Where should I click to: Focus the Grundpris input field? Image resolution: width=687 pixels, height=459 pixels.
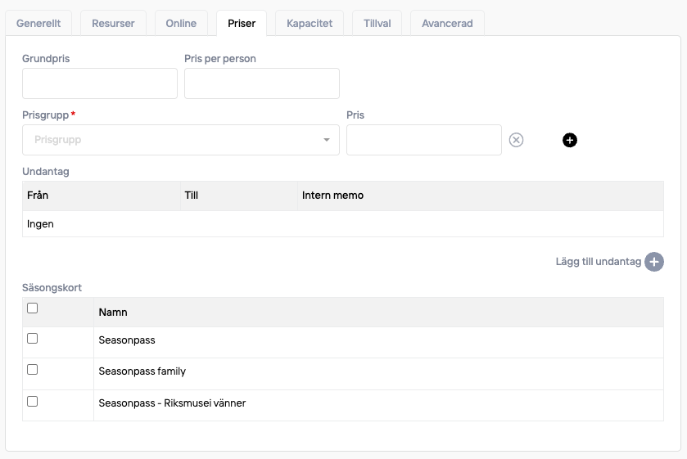pos(100,83)
